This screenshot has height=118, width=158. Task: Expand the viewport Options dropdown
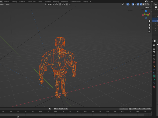[x=148, y=8]
